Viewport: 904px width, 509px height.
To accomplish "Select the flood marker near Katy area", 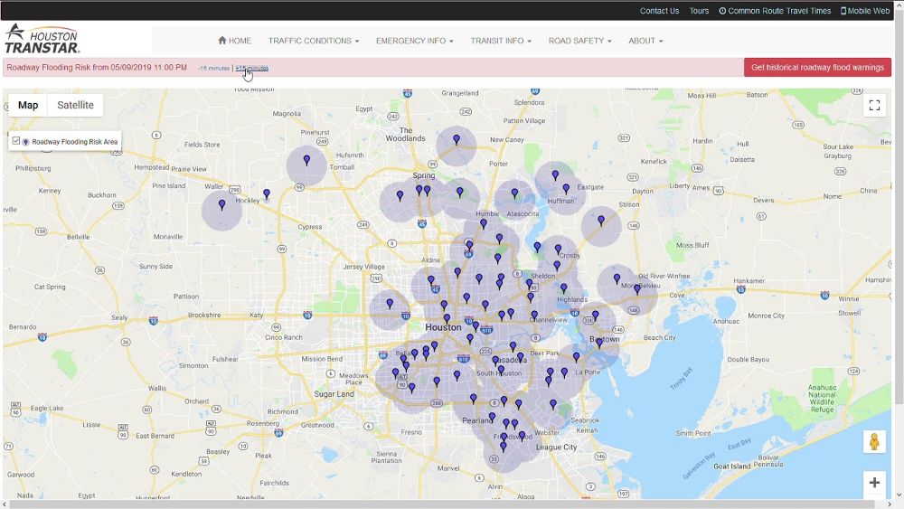I will pyautogui.click(x=390, y=303).
